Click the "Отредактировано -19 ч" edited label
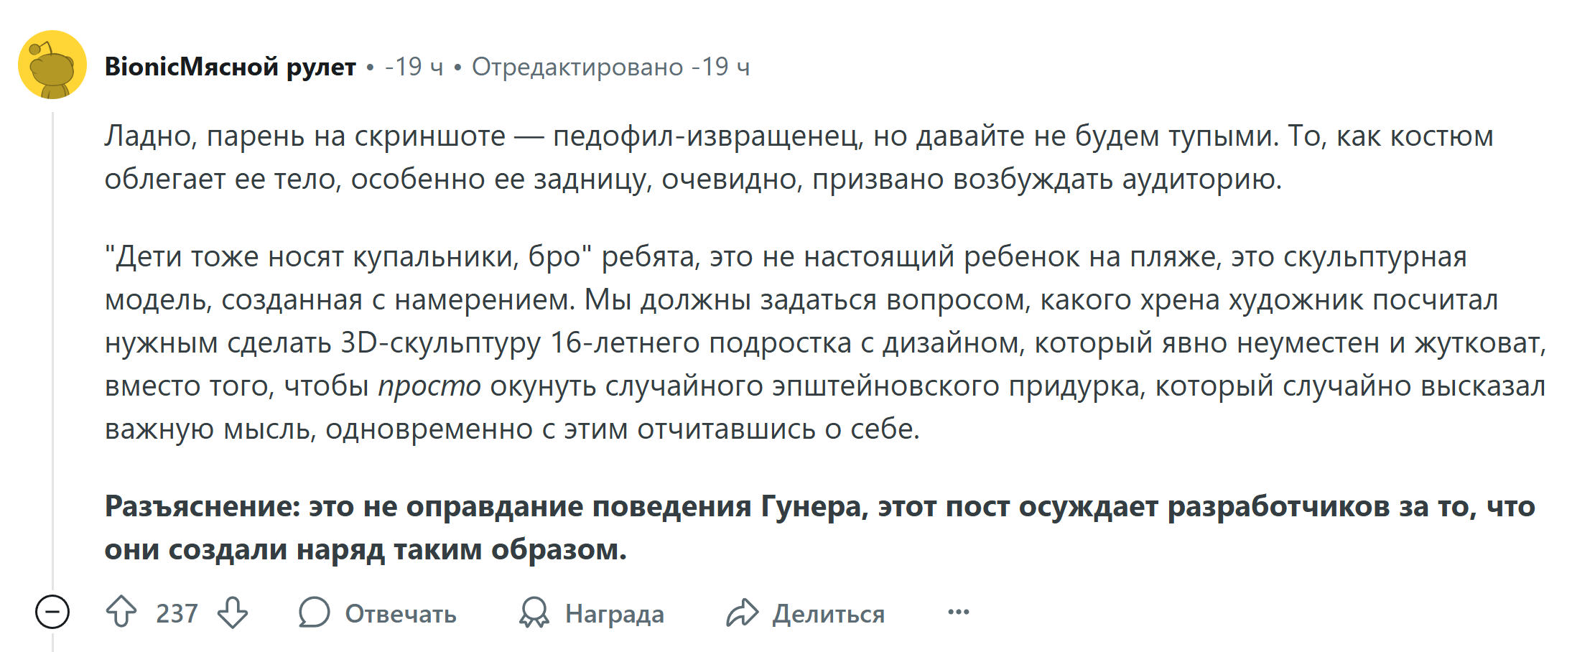This screenshot has height=652, width=1572. click(x=610, y=67)
